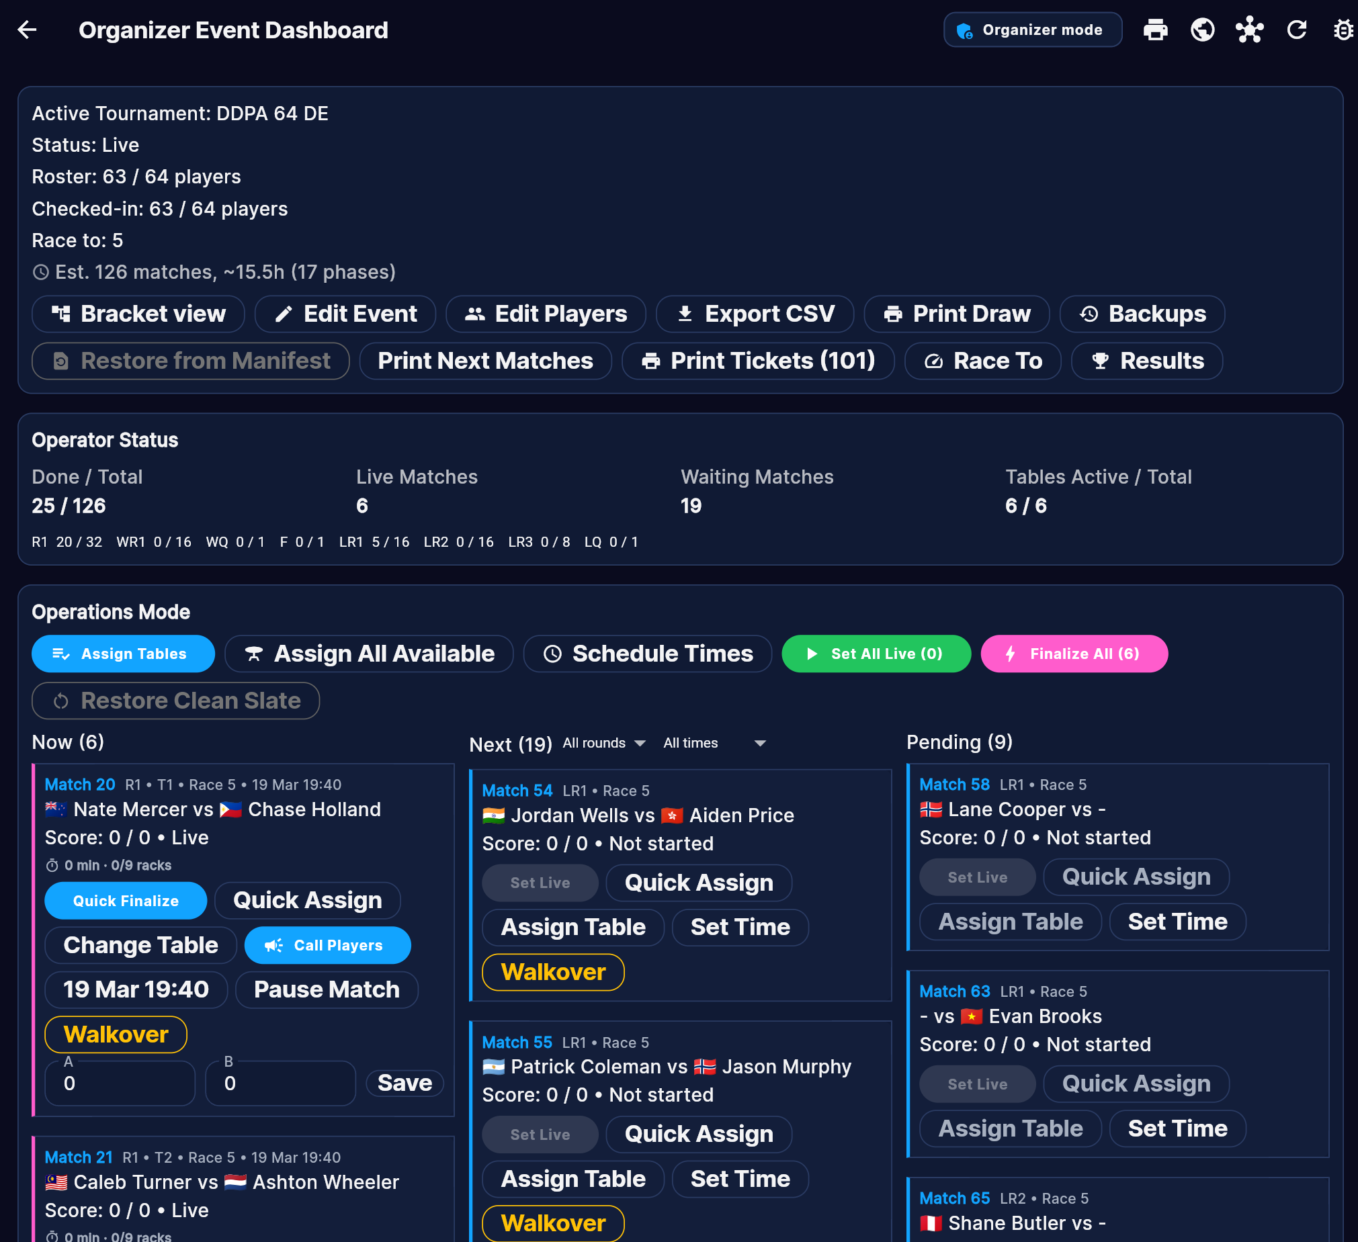This screenshot has height=1242, width=1358.
Task: Toggle Organizer mode
Action: (1033, 30)
